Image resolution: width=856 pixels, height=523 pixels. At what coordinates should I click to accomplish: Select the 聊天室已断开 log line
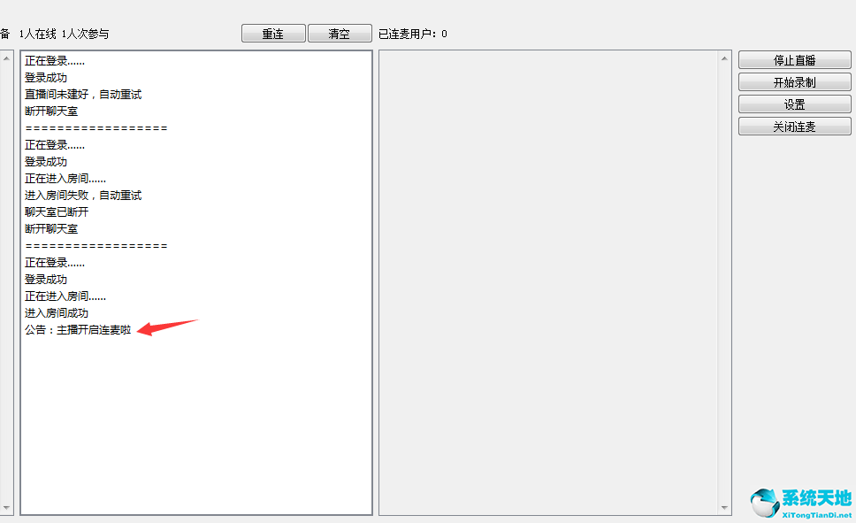tap(57, 212)
